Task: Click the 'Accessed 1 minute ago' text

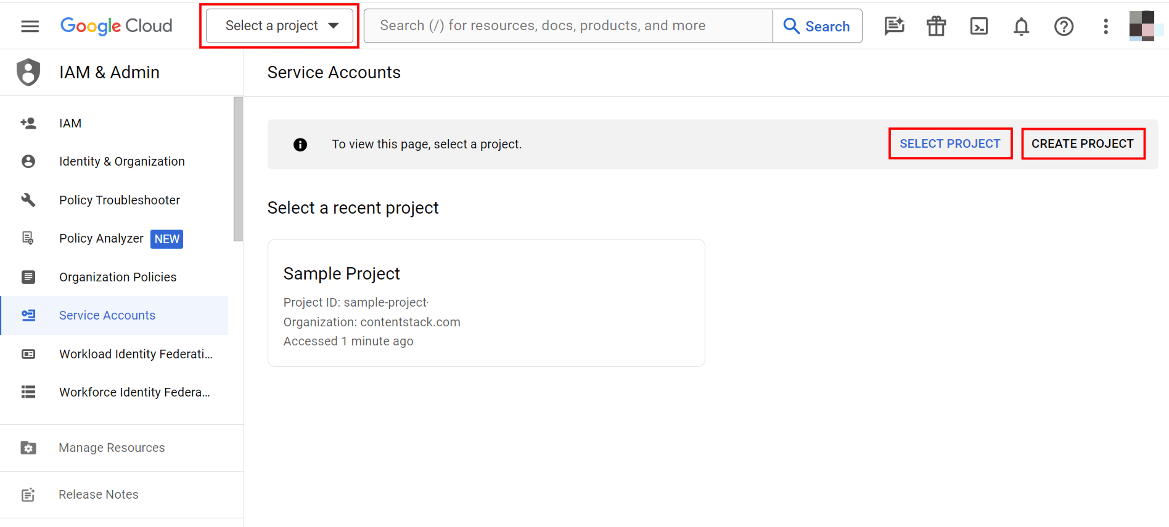Action: click(348, 341)
